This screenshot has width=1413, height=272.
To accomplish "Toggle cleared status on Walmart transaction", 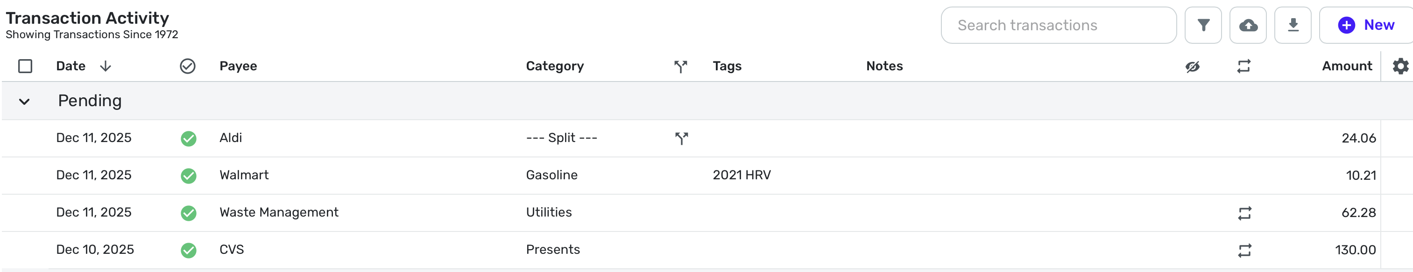I will tap(188, 176).
